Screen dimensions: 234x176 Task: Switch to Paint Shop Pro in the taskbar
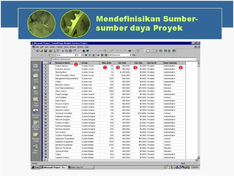click(81, 167)
